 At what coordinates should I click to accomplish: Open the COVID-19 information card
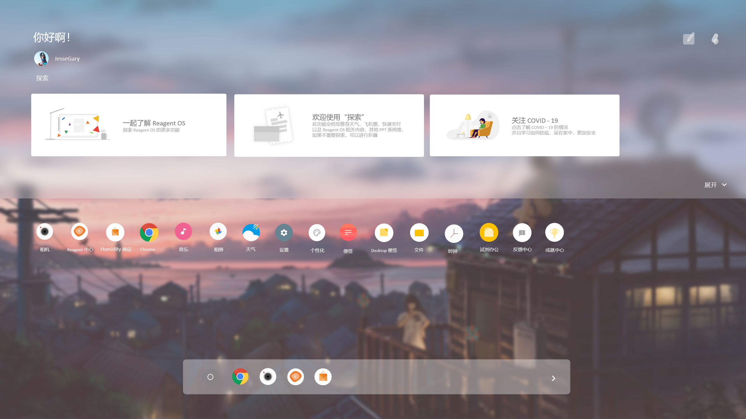[524, 125]
